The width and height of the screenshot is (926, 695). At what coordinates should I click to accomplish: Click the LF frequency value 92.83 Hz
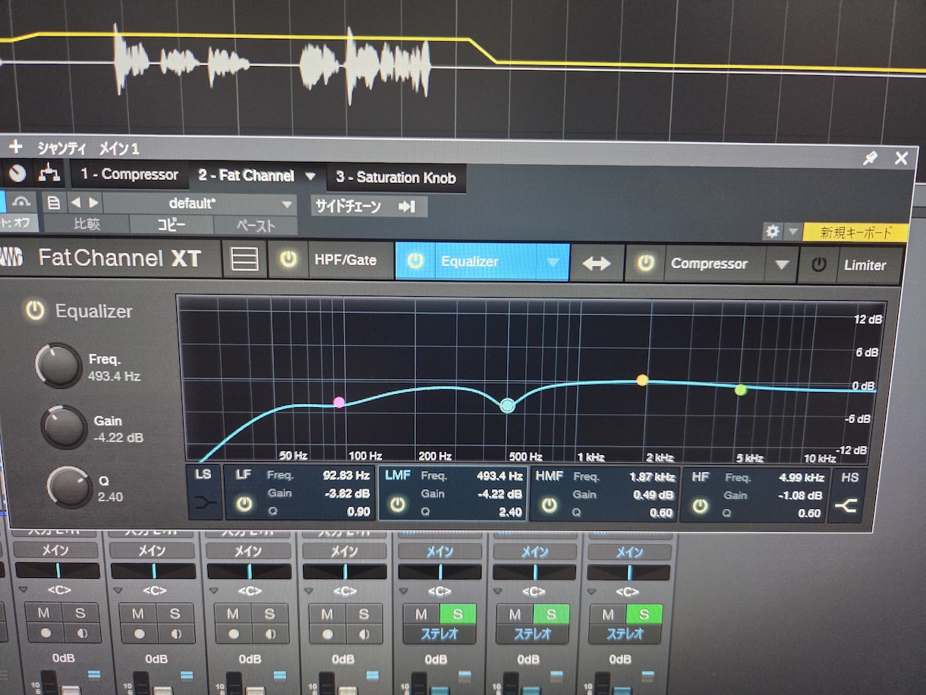pos(345,475)
